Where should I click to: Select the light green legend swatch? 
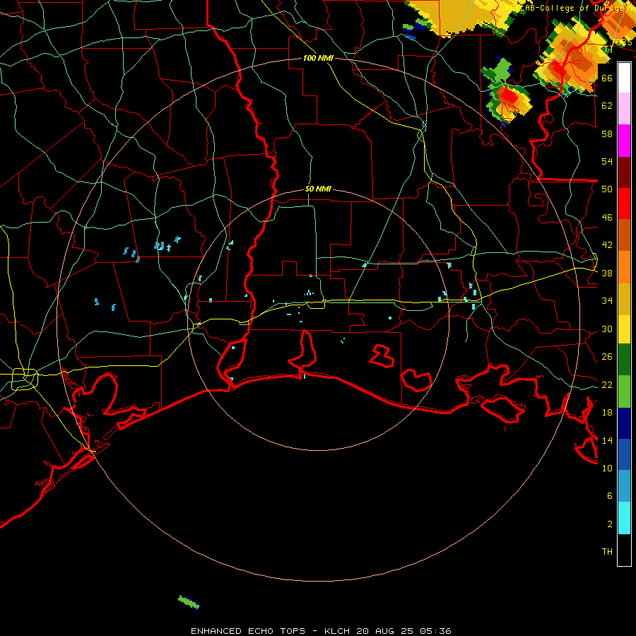click(x=624, y=391)
